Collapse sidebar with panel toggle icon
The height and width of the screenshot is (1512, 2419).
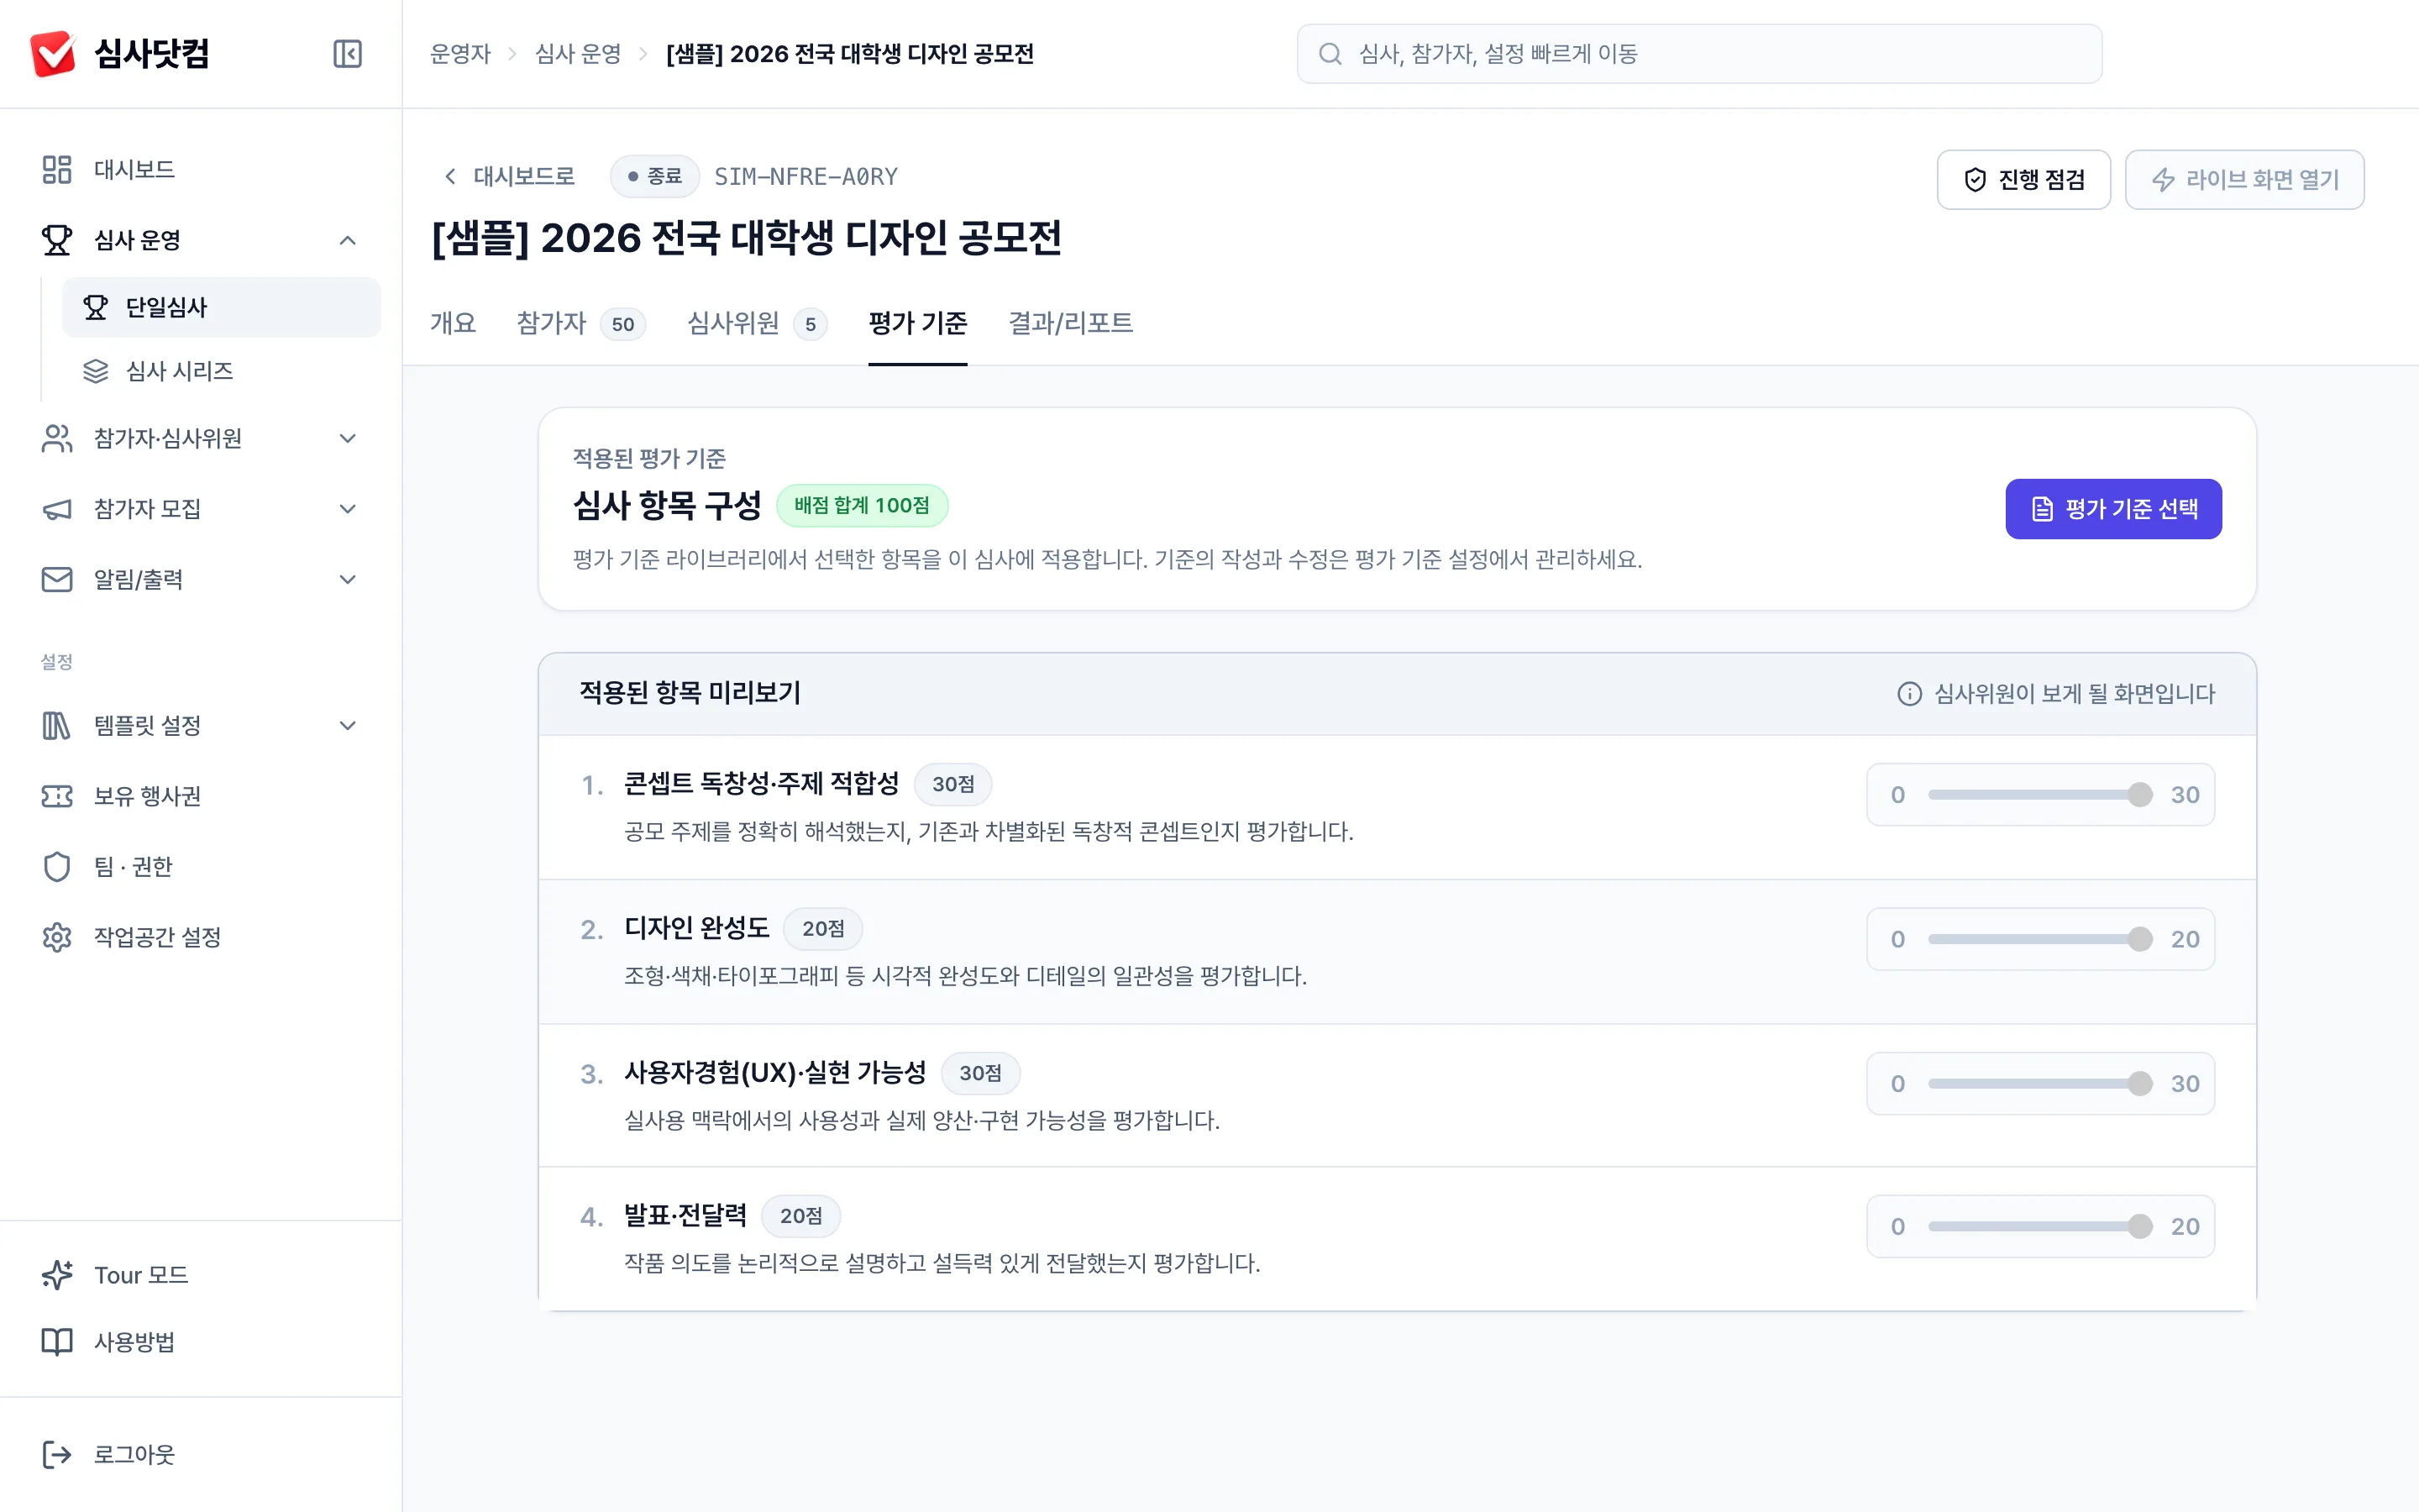[347, 53]
